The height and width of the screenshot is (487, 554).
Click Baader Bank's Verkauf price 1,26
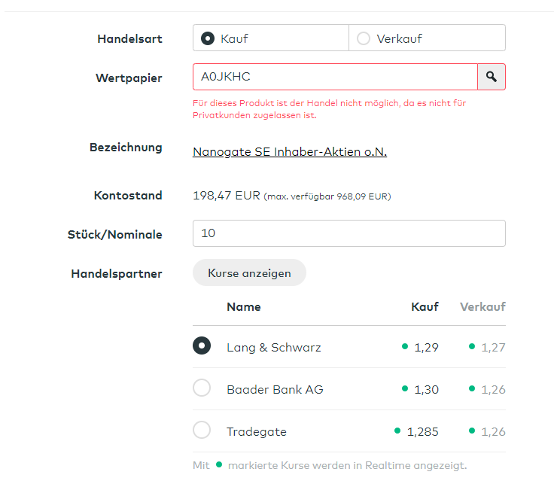pos(493,390)
